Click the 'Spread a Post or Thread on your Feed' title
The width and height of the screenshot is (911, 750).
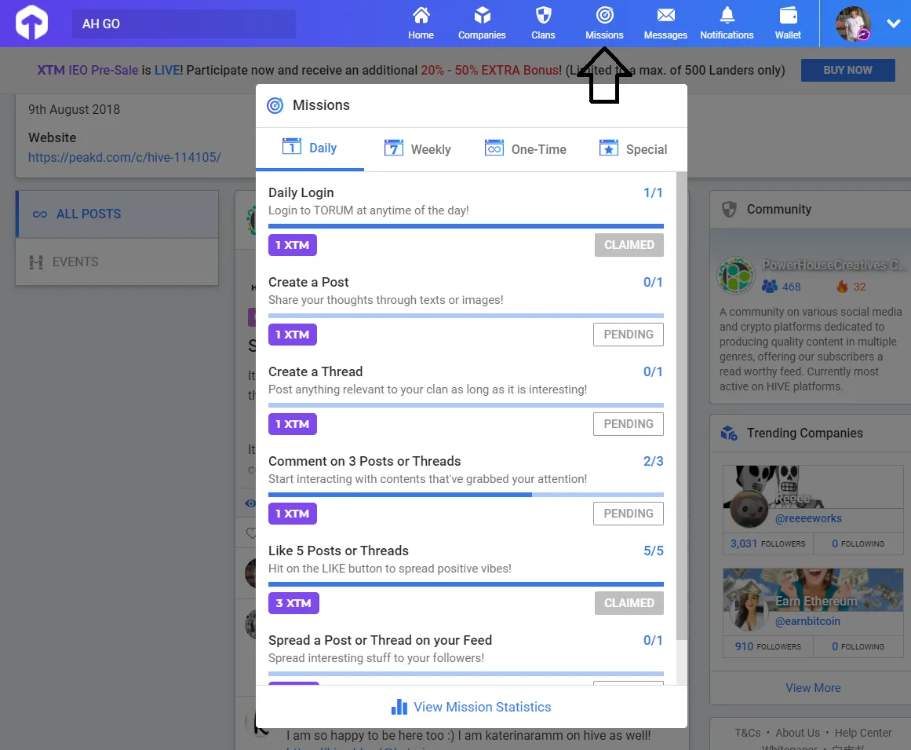click(x=380, y=640)
